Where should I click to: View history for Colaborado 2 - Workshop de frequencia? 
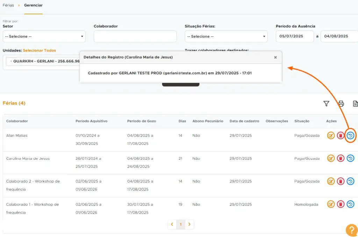(x=351, y=181)
